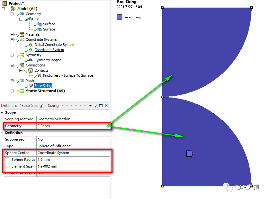Pin the Details panel
Image resolution: width=268 pixels, height=199 pixels.
(95, 106)
